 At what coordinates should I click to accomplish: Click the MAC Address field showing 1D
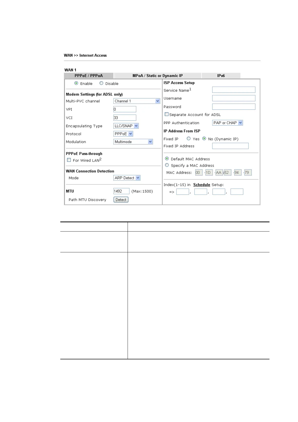pos(209,172)
